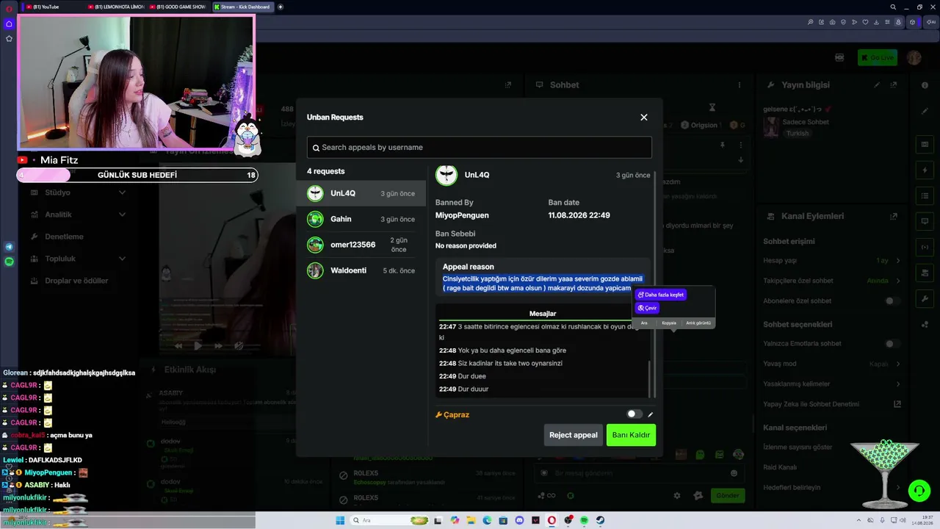
Task: Expand the Analitik sidebar section
Action: [77, 215]
